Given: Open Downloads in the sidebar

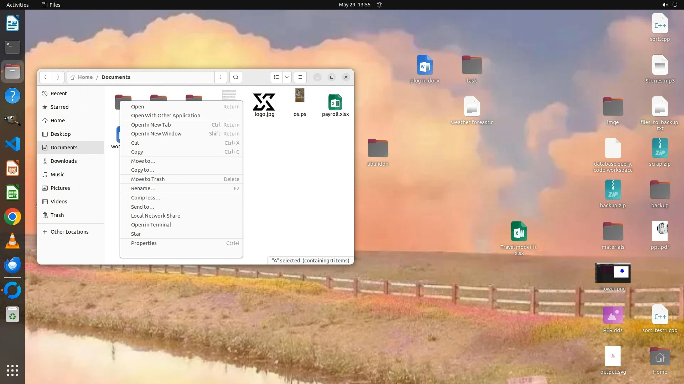Looking at the screenshot, I should (63, 161).
